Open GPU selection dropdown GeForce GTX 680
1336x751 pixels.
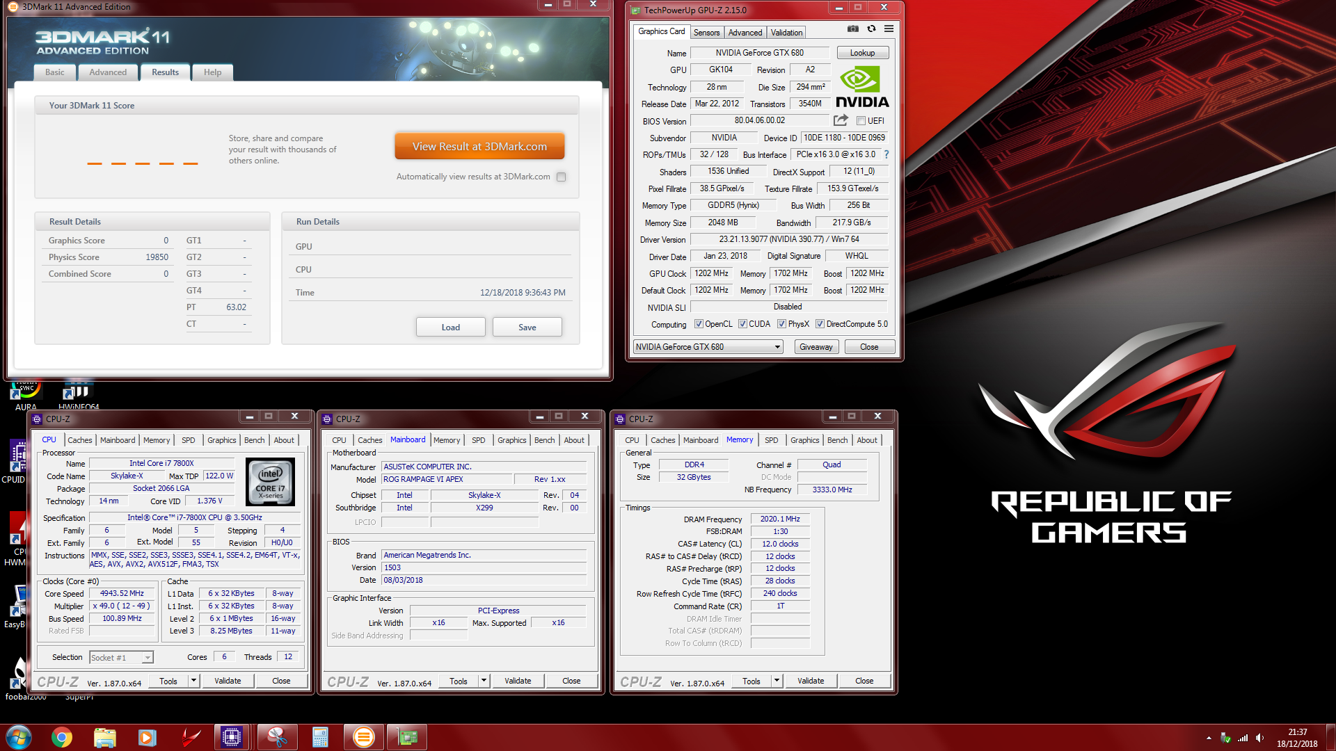tap(708, 347)
